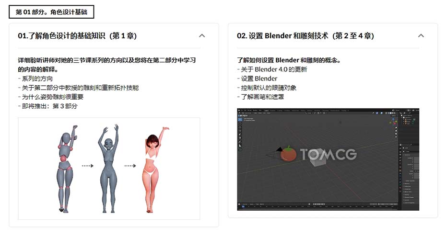
Task: Click the bold paragraph starting 详细聆听讲师
Action: click(106, 65)
